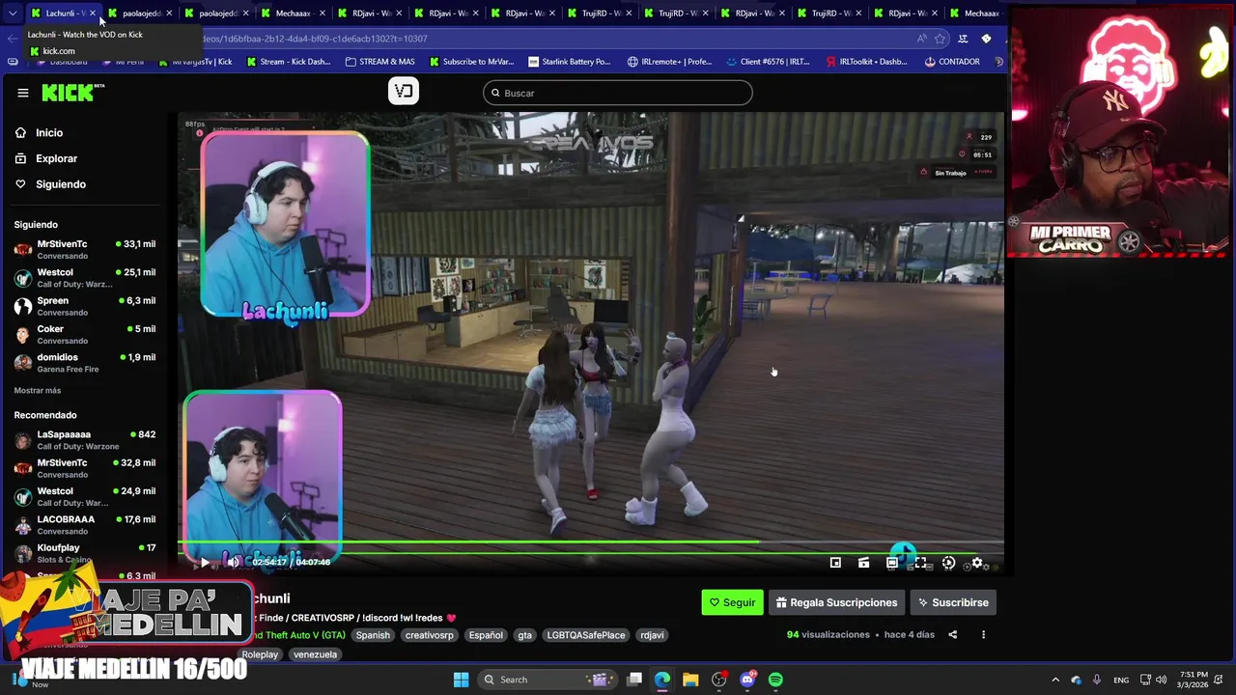Image resolution: width=1236 pixels, height=695 pixels.
Task: Click the Seguir follow button
Action: [x=732, y=602]
